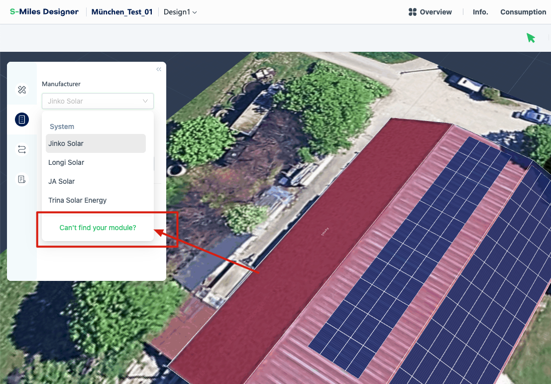Choose Trina Solar Energy option
This screenshot has width=551, height=384.
(96, 200)
